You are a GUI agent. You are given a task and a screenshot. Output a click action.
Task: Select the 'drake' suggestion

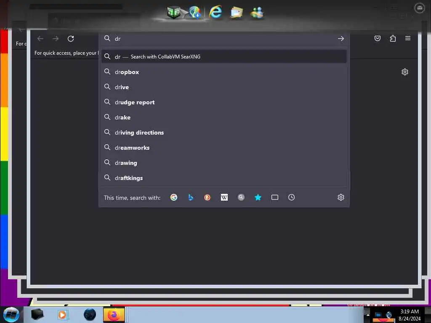[224, 117]
